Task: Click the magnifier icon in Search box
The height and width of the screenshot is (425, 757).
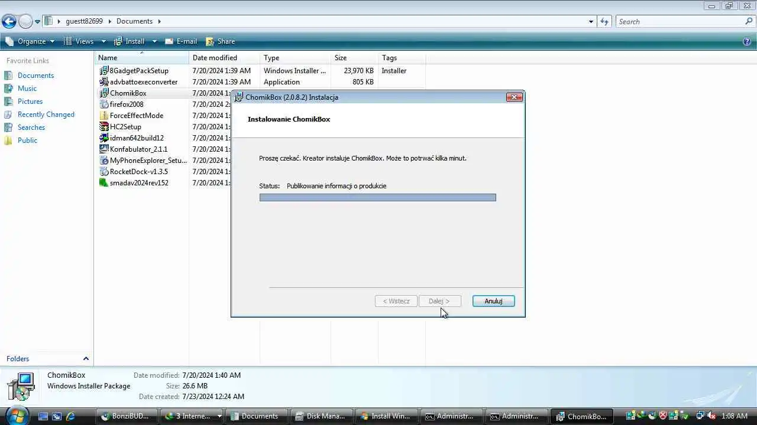Action: pyautogui.click(x=749, y=21)
